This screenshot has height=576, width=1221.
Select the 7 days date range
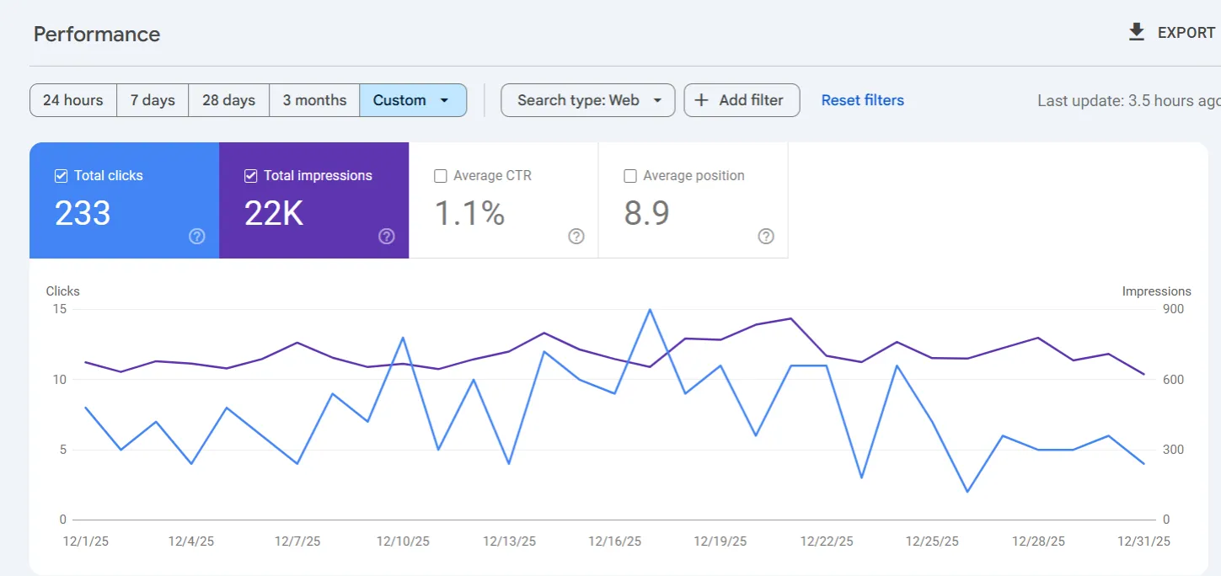click(x=153, y=100)
